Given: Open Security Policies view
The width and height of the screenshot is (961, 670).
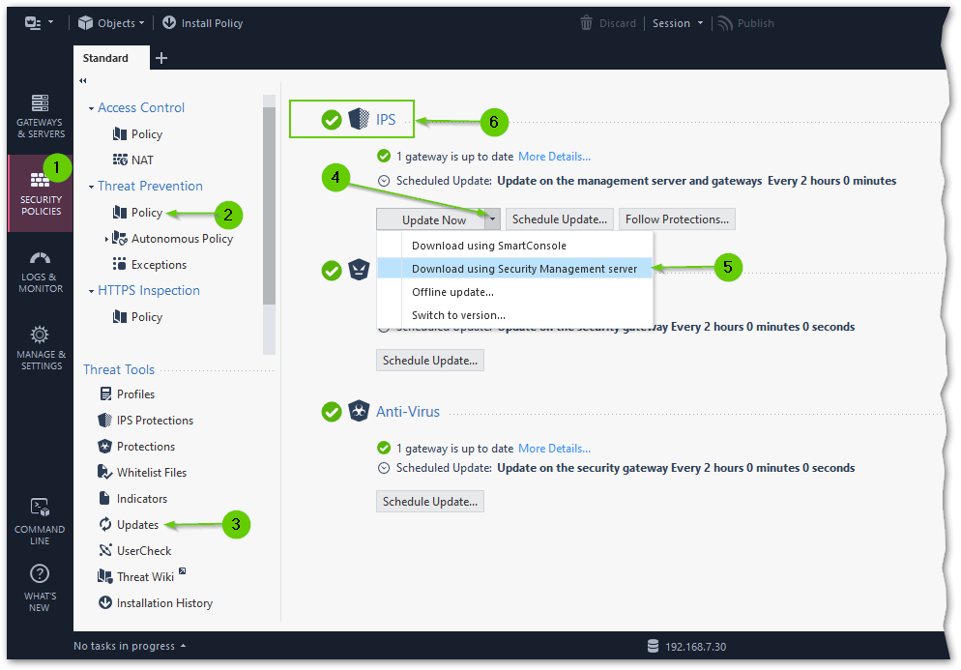Looking at the screenshot, I should 41,193.
